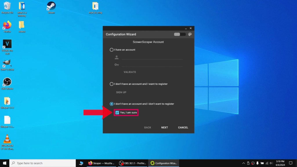Click the username input field
The image size is (297, 167).
(152, 57)
